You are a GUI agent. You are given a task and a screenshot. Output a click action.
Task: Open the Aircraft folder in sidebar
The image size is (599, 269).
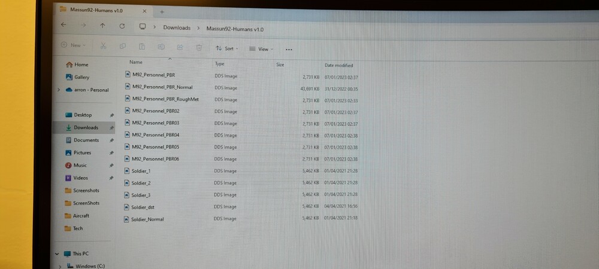(x=77, y=216)
